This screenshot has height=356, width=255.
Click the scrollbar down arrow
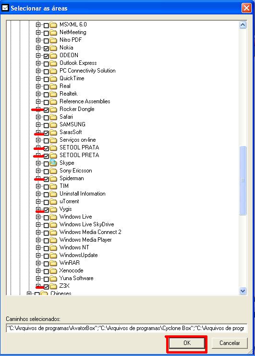coord(243,291)
